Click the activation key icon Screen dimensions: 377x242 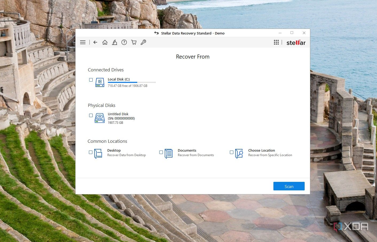(x=143, y=42)
